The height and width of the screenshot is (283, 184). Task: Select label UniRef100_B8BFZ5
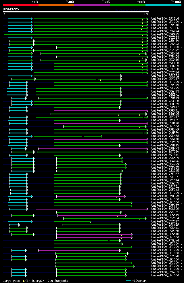tap(165, 104)
